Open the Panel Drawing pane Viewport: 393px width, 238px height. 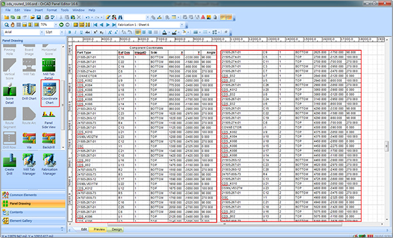[33, 203]
